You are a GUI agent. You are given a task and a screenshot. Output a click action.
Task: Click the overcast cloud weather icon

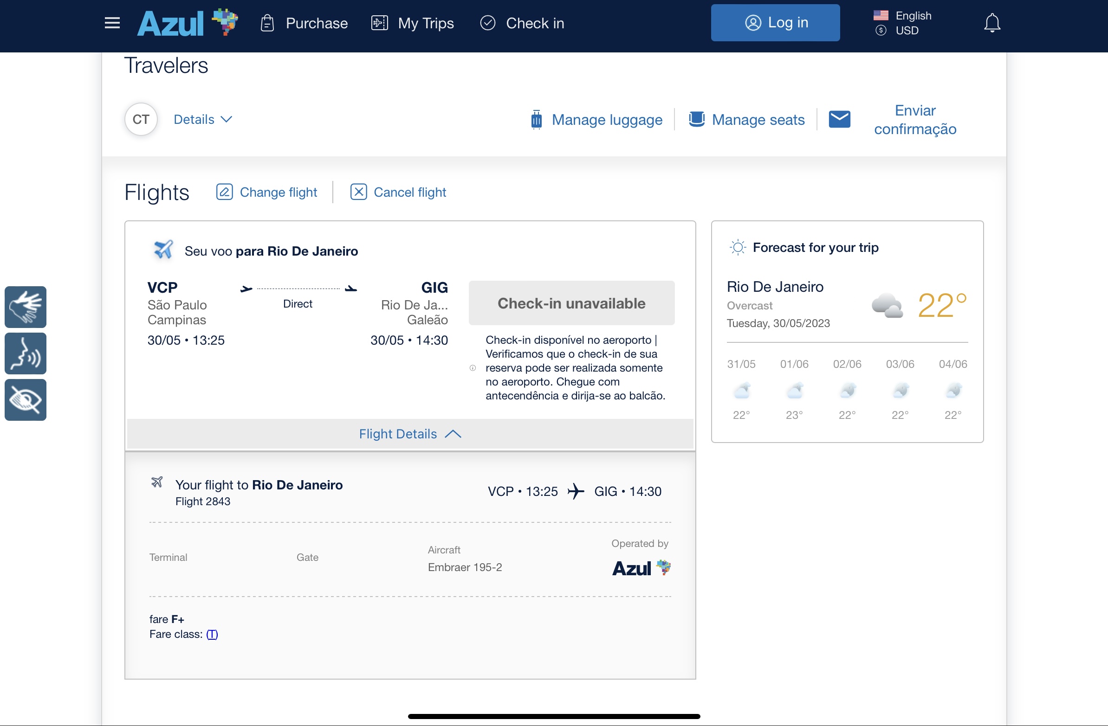click(887, 306)
